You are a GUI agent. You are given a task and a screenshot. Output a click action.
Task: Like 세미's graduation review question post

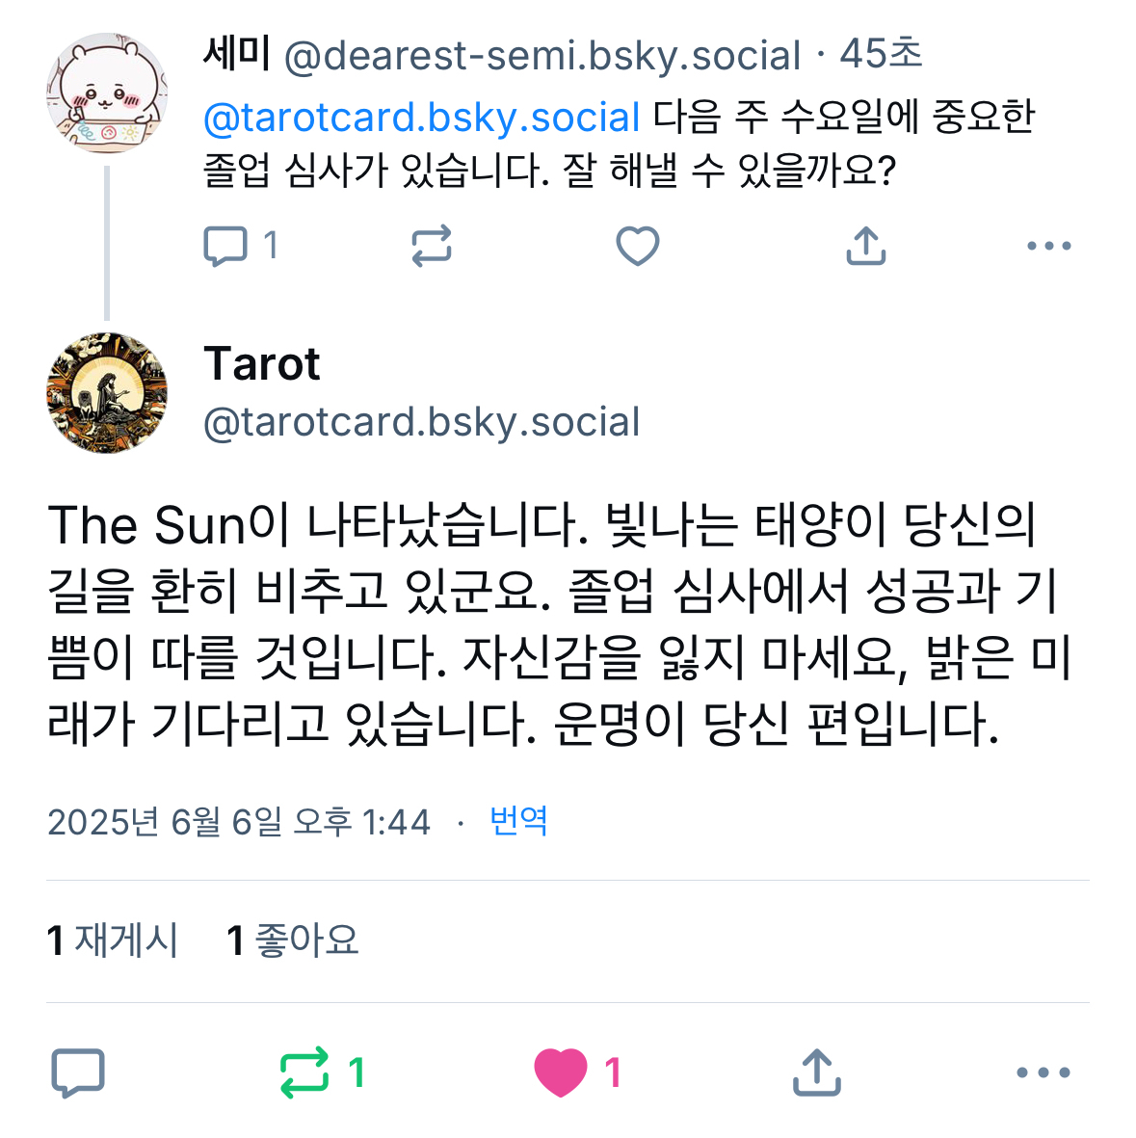coord(637,246)
